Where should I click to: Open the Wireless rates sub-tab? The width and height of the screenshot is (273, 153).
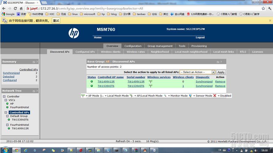tap(136, 52)
